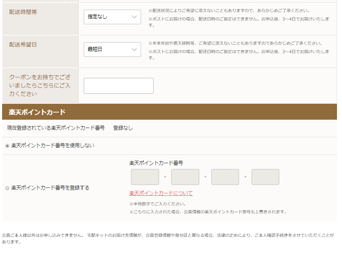Click the ※配送状況によりご希望に添えない note
This screenshot has width=342, height=254.
229,10
